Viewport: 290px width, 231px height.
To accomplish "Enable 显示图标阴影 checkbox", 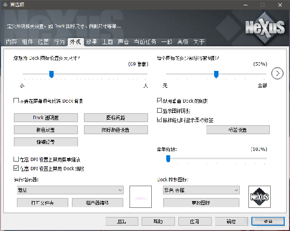I will [x=159, y=110].
